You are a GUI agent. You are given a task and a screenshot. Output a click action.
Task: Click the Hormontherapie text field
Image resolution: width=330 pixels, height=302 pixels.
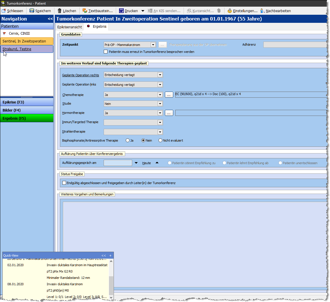tap(251, 113)
